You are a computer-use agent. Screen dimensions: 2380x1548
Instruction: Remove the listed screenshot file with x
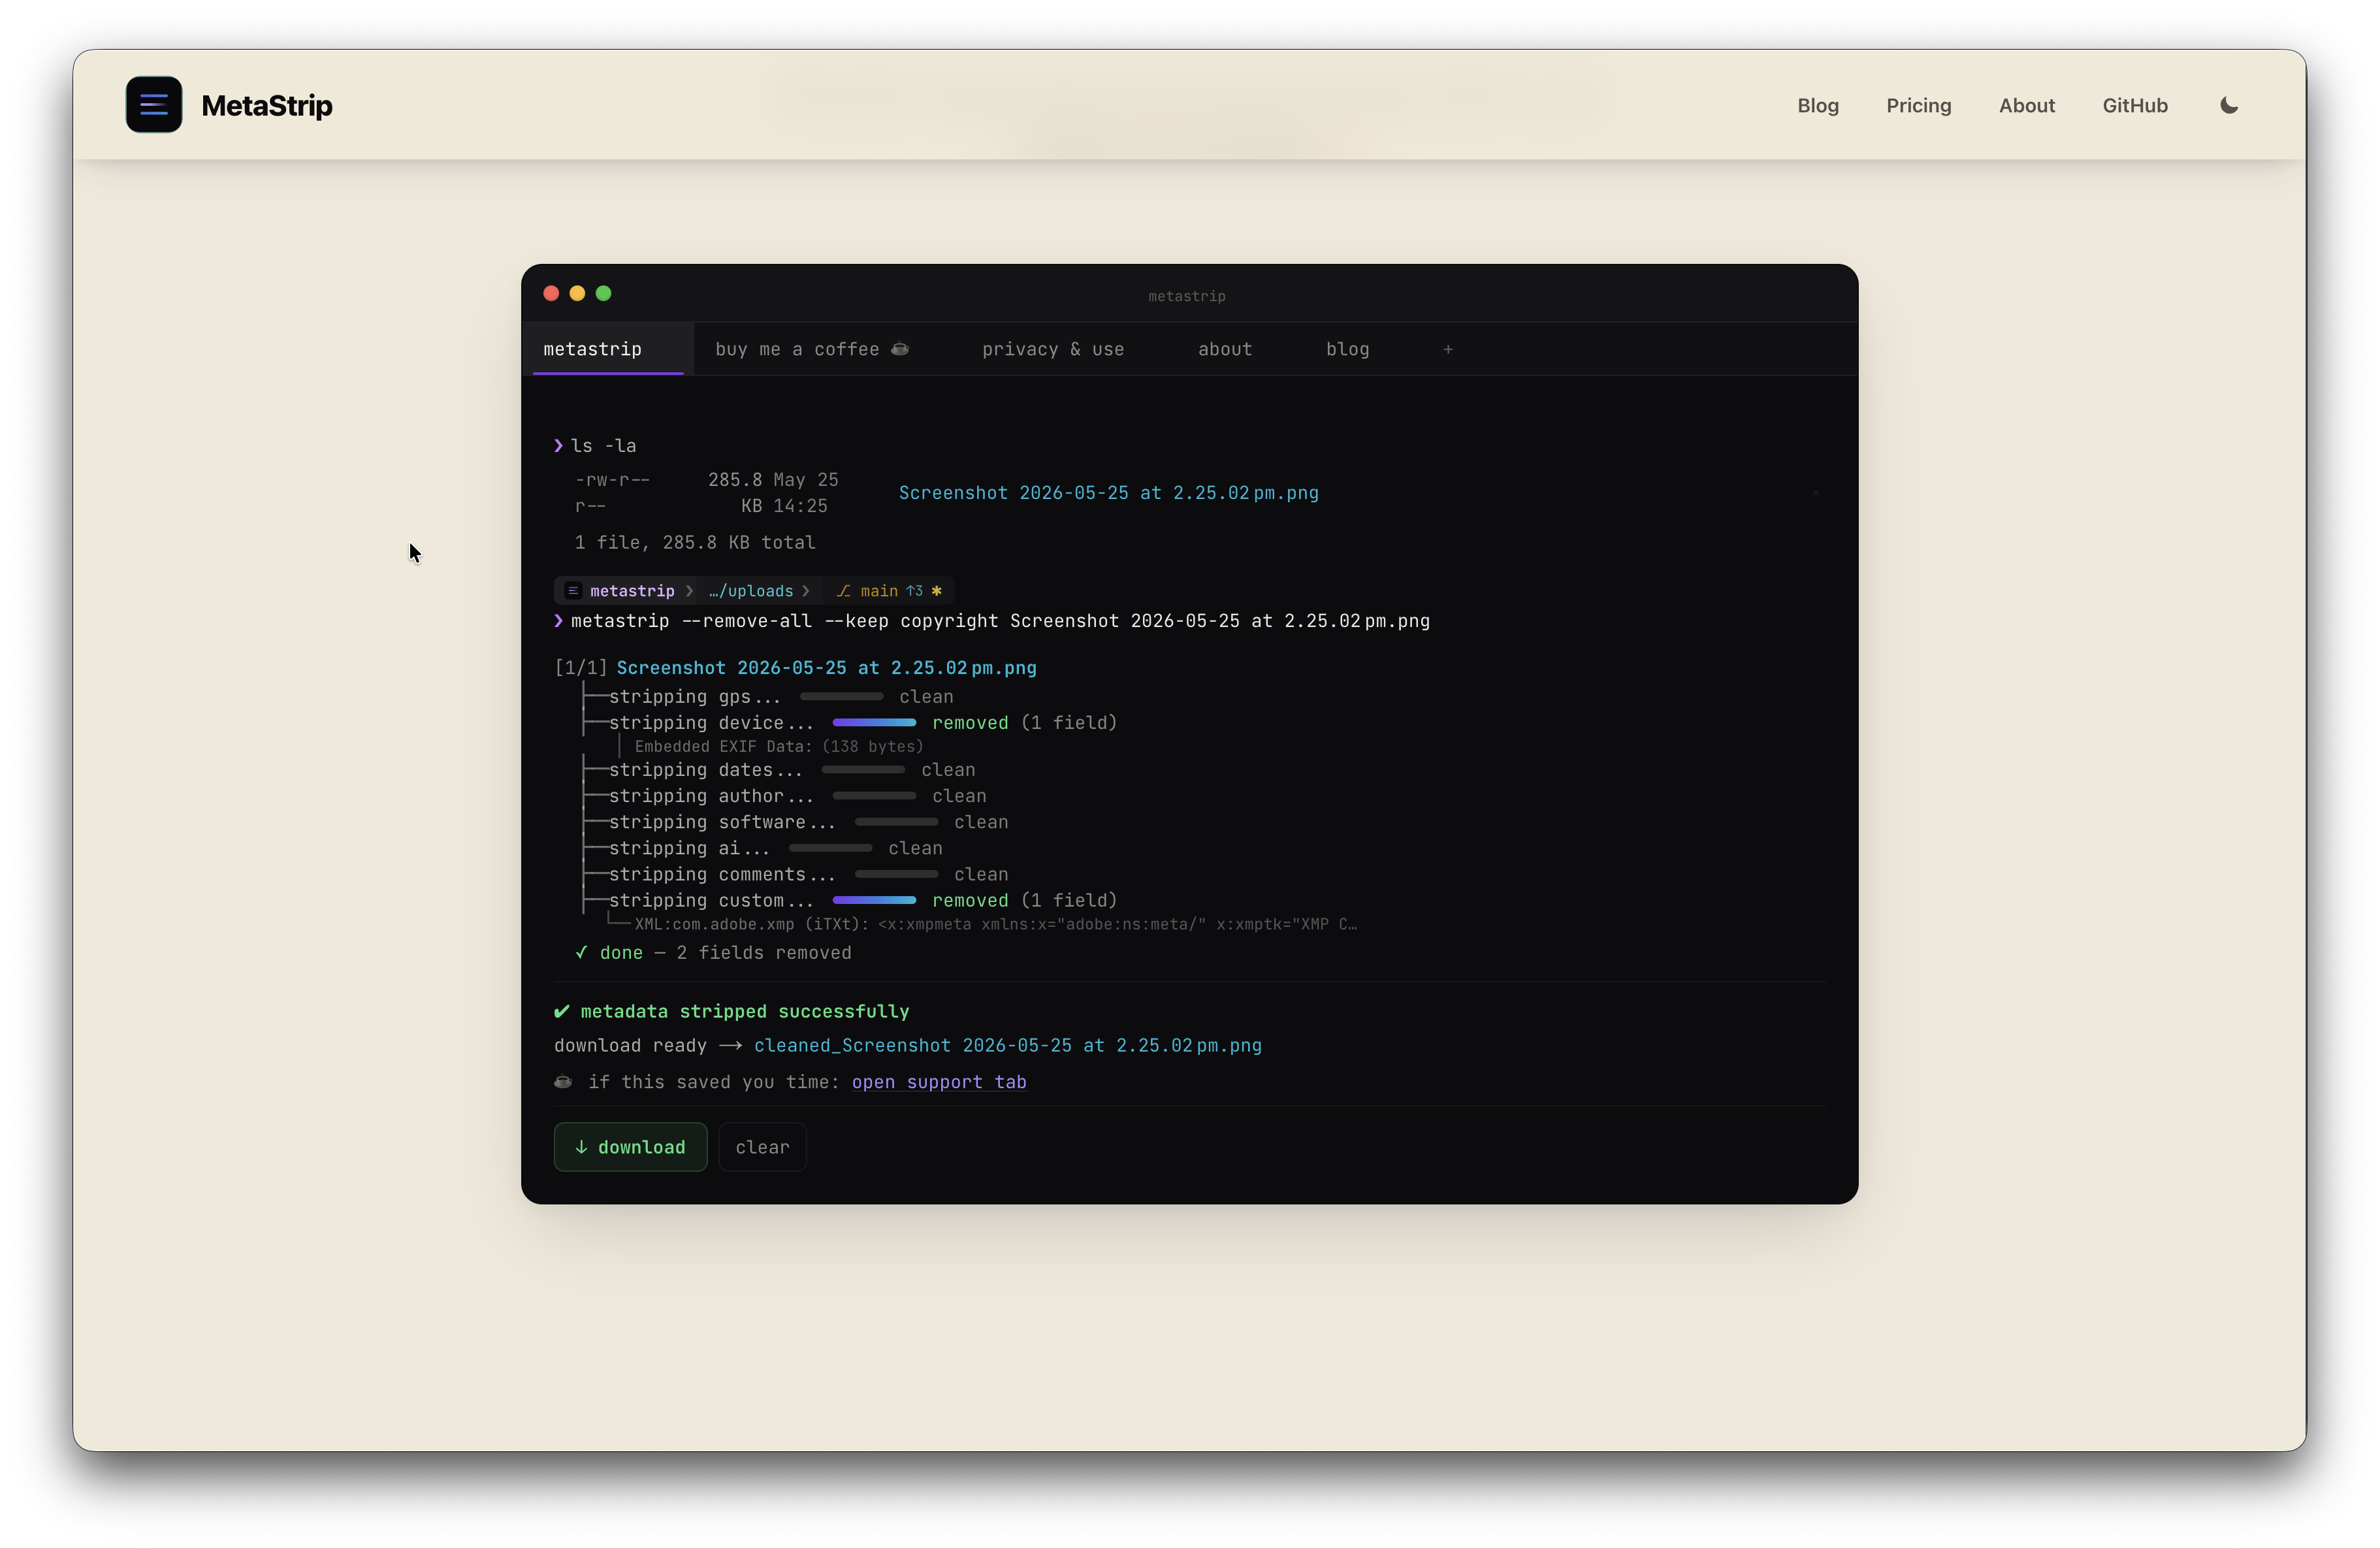[x=1815, y=493]
